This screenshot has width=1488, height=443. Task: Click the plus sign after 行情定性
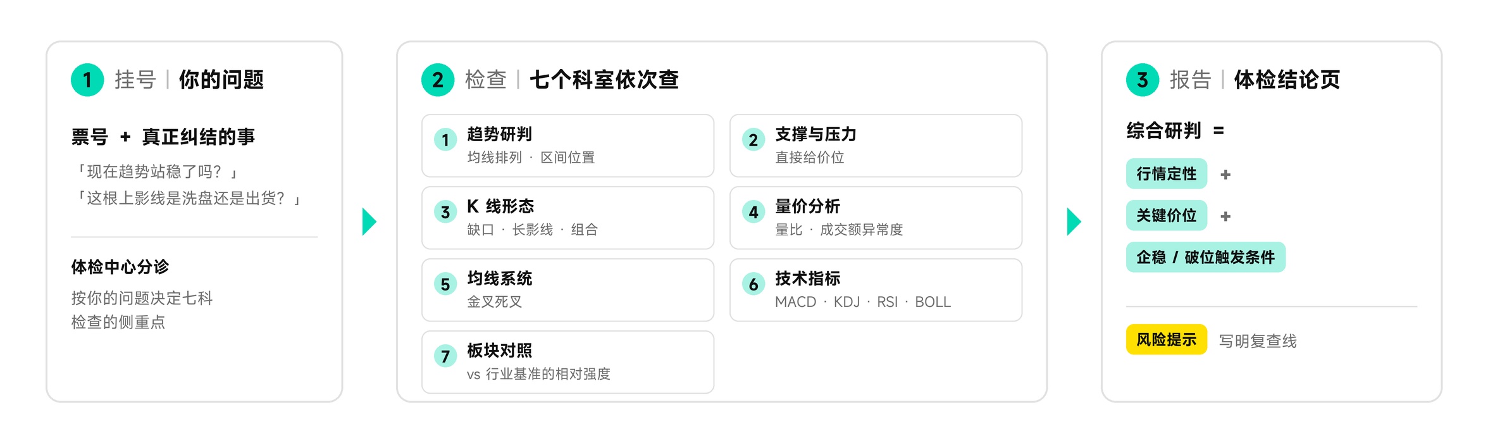[x=1225, y=175]
